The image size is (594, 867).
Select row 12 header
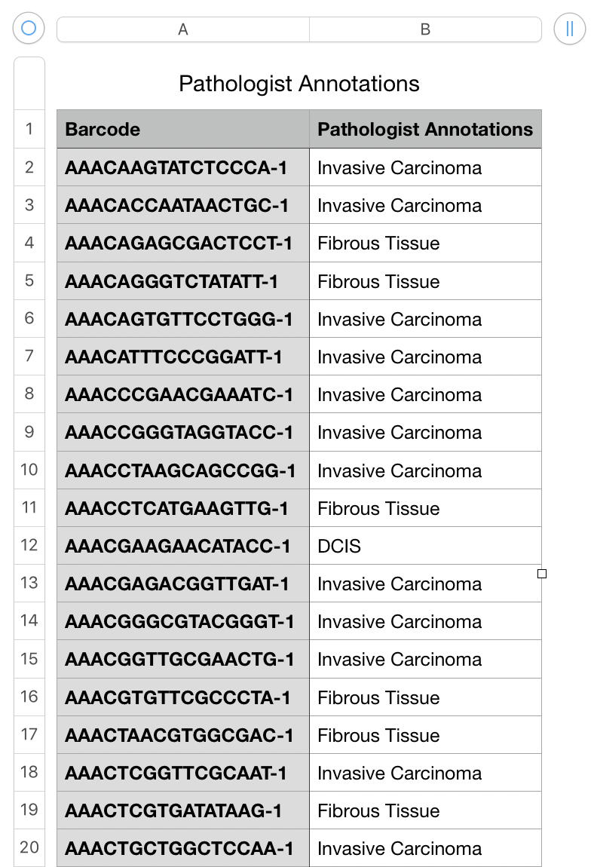pyautogui.click(x=29, y=545)
